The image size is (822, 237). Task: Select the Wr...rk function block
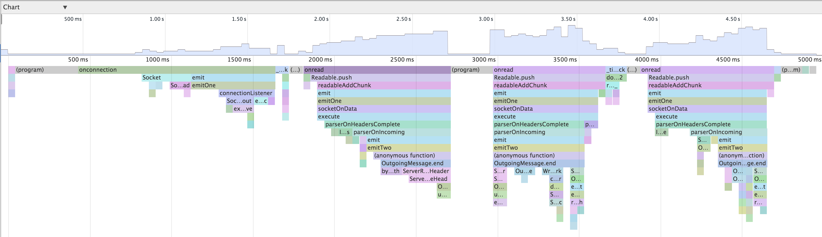click(552, 171)
